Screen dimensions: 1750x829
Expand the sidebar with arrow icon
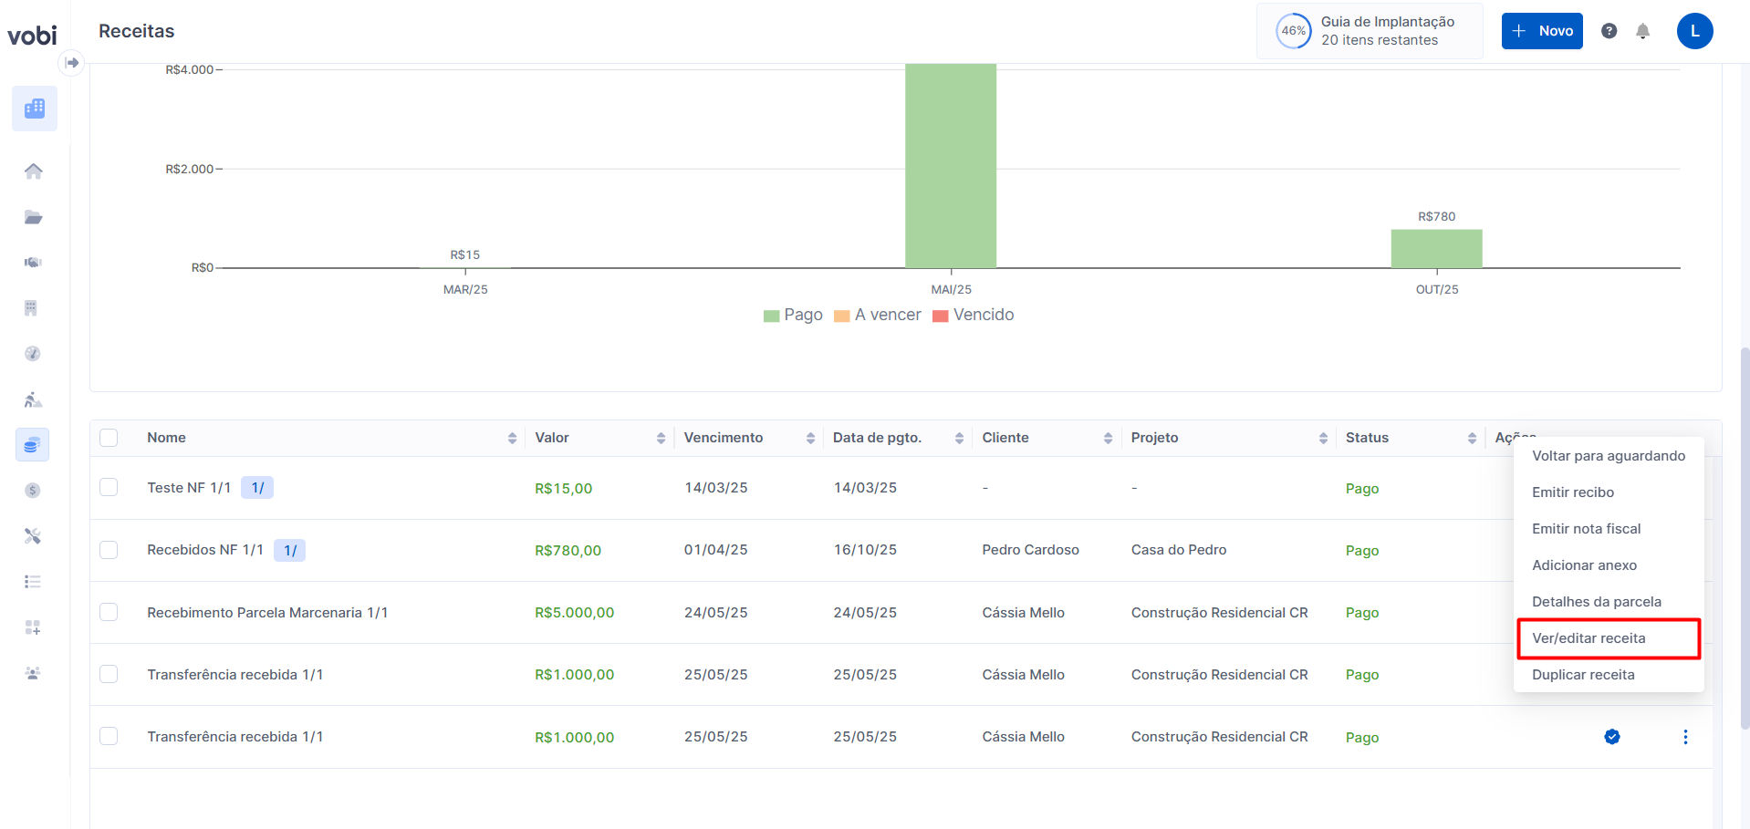[72, 63]
